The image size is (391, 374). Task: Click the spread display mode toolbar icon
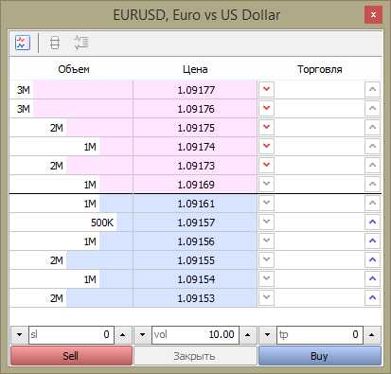(55, 43)
